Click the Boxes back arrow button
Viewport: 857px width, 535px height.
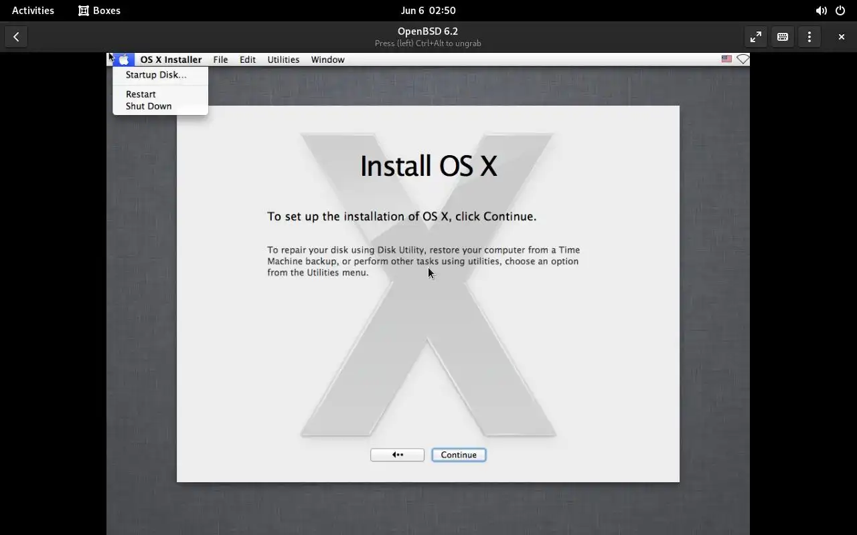[16, 37]
